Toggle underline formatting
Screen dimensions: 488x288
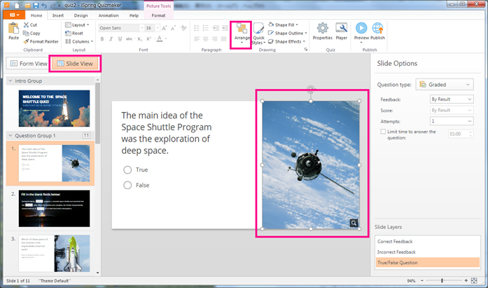tap(120, 39)
